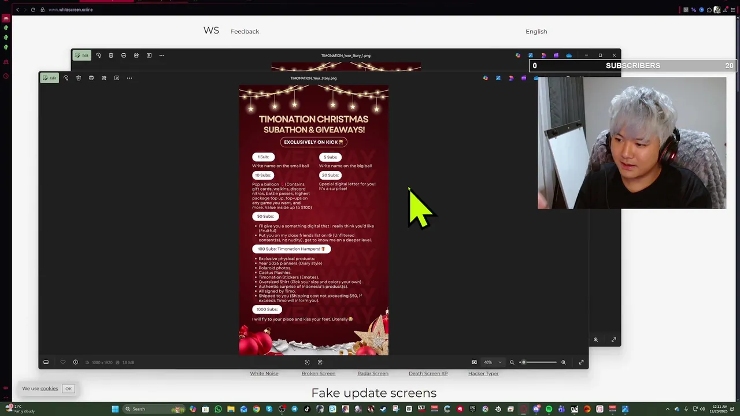Click fit to window icon in footer
The width and height of the screenshot is (740, 416).
[307, 362]
